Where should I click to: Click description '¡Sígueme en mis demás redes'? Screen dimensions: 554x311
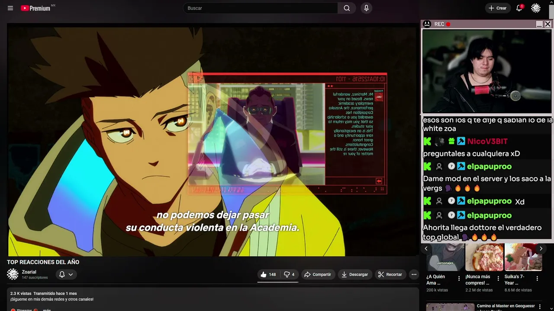point(52,299)
